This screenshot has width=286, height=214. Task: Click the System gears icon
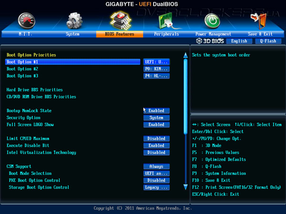point(74,20)
